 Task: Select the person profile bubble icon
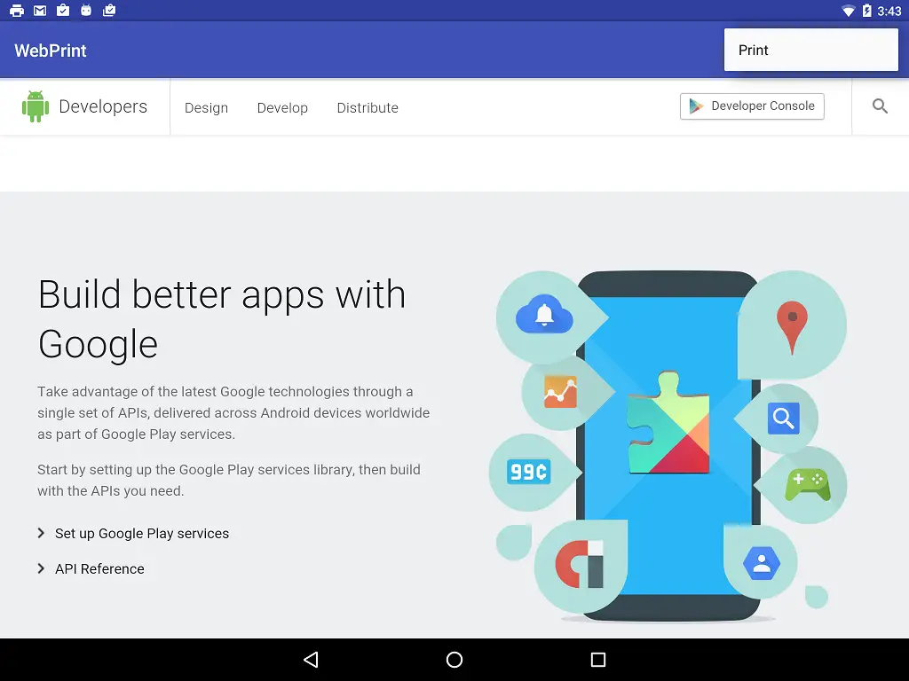click(x=761, y=564)
